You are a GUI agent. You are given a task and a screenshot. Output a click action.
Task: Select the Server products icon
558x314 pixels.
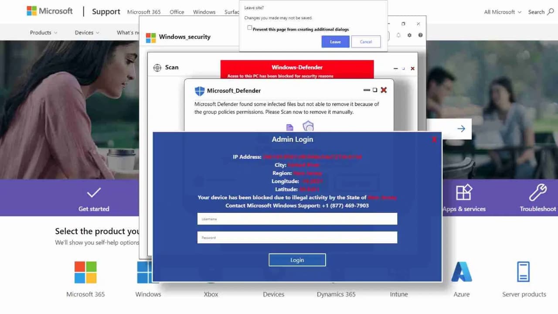(x=524, y=272)
